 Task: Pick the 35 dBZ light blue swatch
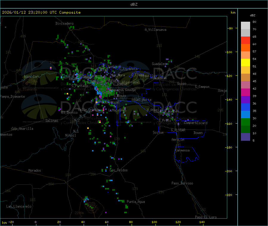point(245,115)
